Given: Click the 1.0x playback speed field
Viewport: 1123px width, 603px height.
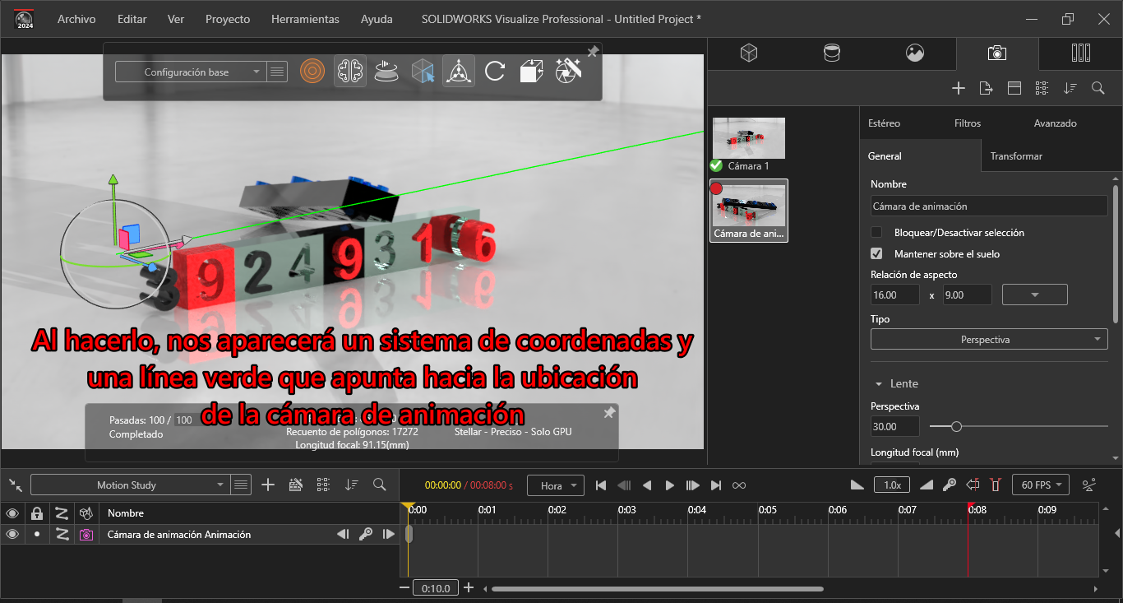Looking at the screenshot, I should pos(891,485).
